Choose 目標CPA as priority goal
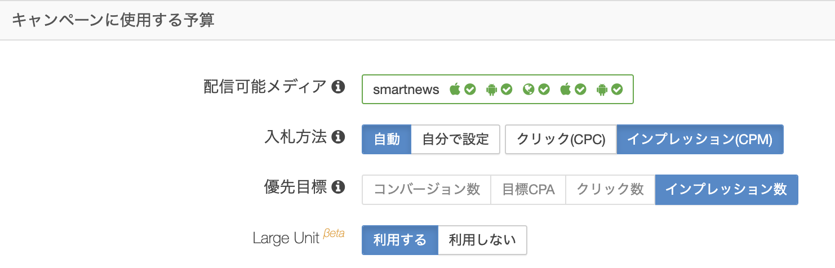835x268 pixels. 528,190
